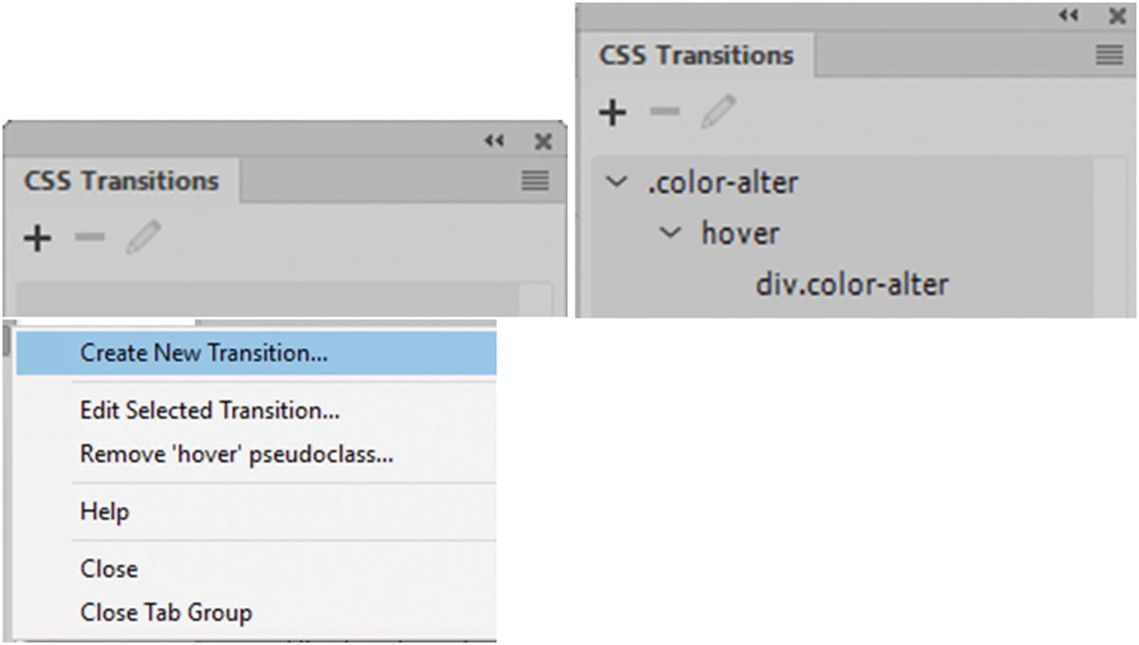The height and width of the screenshot is (645, 1139).
Task: Click the plus icon above the .color-alter list
Action: pos(614,113)
